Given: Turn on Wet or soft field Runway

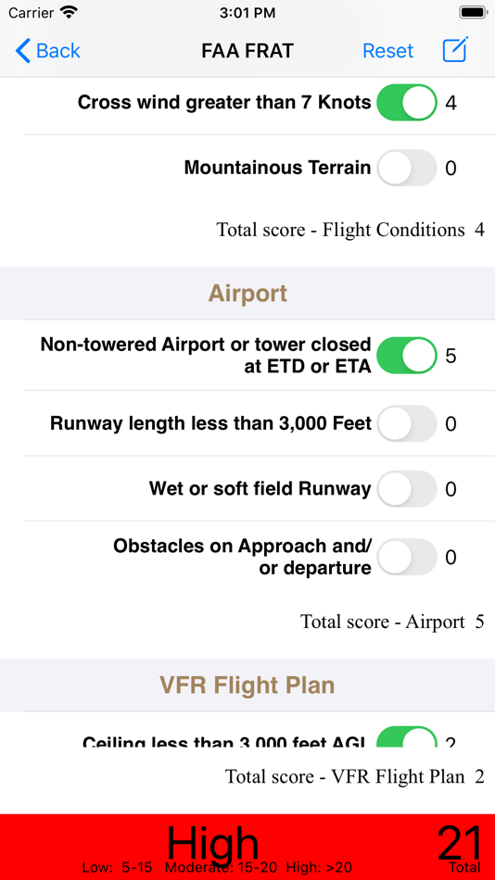Looking at the screenshot, I should point(407,489).
